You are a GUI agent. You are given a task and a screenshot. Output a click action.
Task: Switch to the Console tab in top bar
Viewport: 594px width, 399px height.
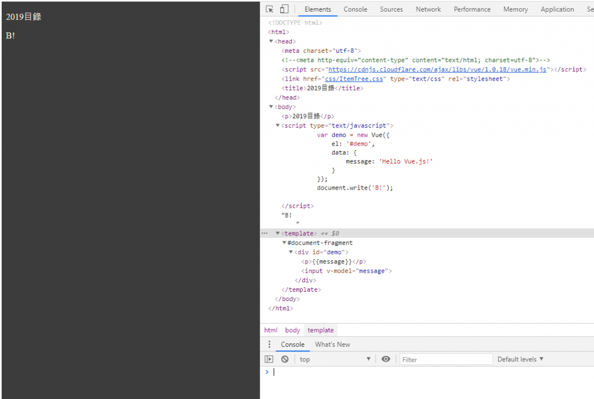pos(356,9)
